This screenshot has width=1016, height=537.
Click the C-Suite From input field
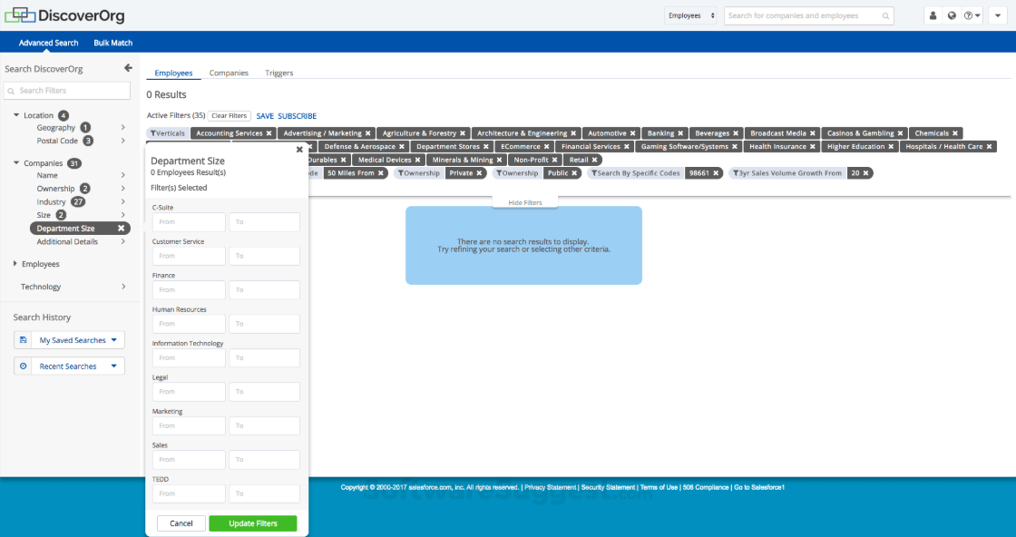click(x=189, y=221)
